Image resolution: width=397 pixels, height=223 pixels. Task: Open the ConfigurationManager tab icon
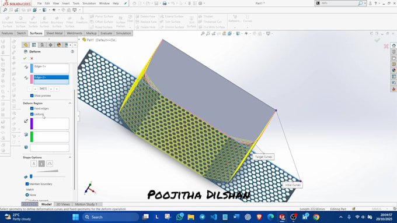pos(42,45)
